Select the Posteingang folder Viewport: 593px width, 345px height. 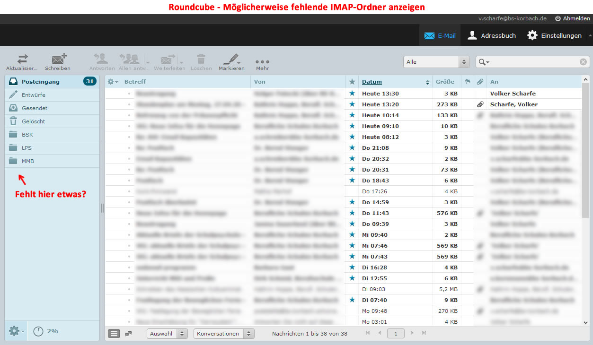52,82
